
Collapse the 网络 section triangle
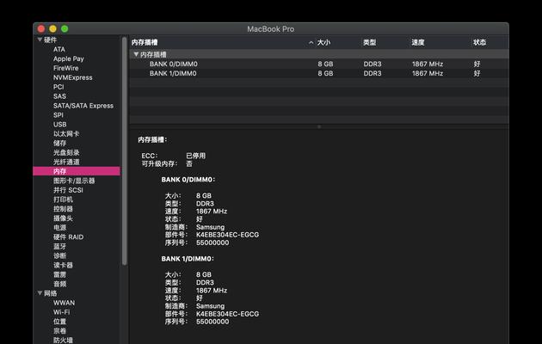click(40, 293)
